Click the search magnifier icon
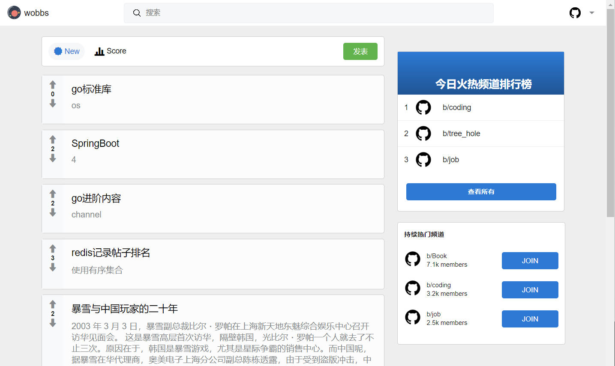 pyautogui.click(x=137, y=13)
